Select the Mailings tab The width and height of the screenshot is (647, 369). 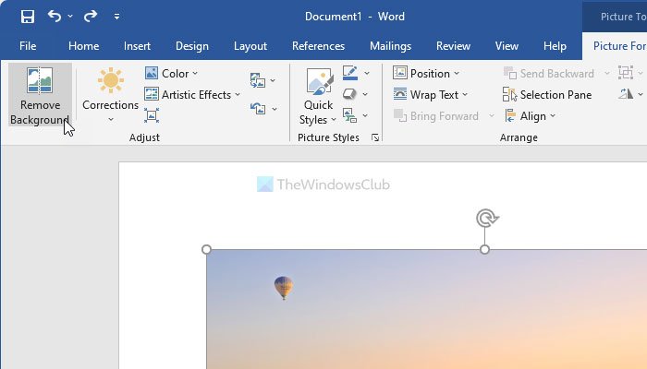pyautogui.click(x=390, y=46)
